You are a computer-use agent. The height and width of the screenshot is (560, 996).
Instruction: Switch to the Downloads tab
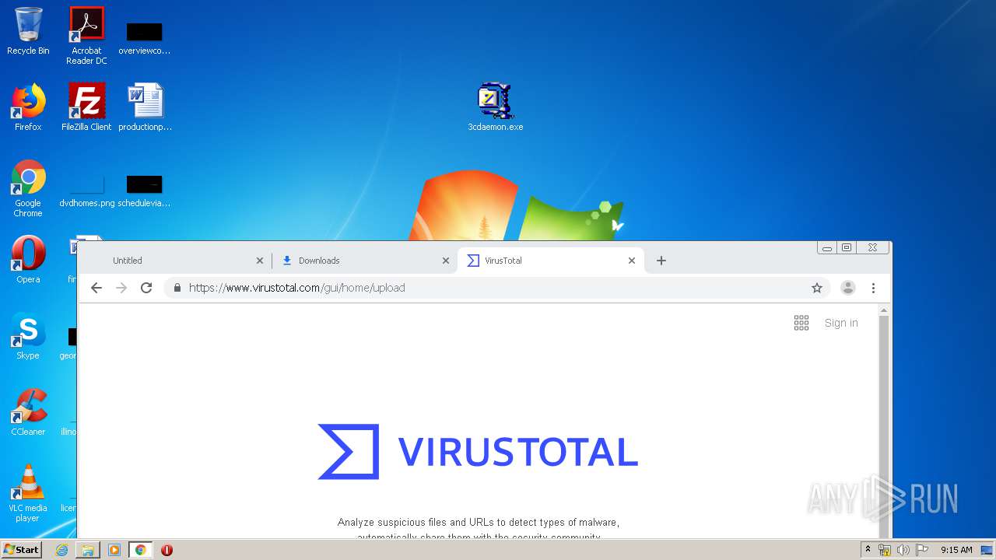tap(363, 261)
